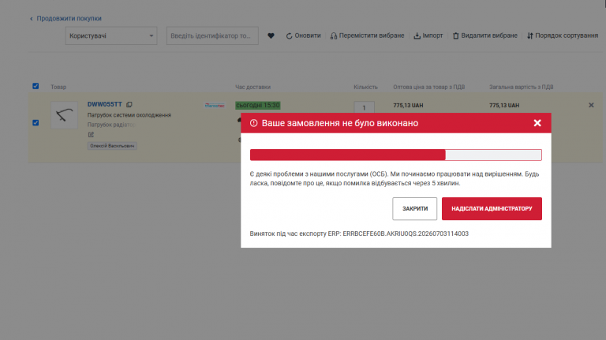Open the Користувачі dropdown
Screen dimensions: 606x340
click(111, 35)
